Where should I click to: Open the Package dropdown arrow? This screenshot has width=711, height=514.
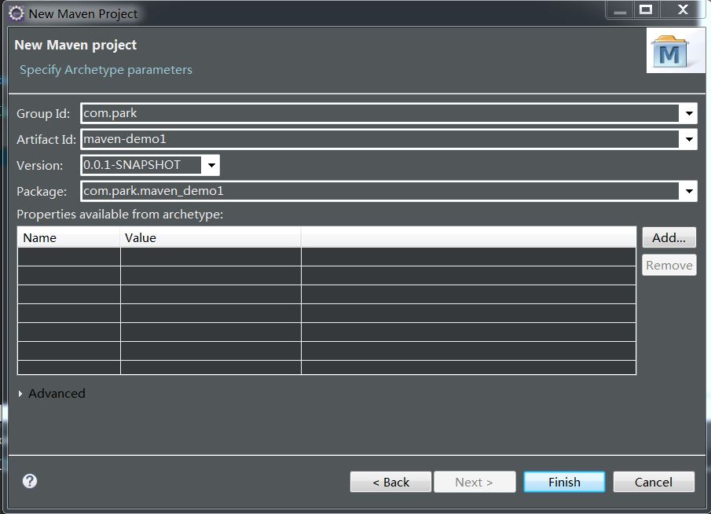(689, 191)
